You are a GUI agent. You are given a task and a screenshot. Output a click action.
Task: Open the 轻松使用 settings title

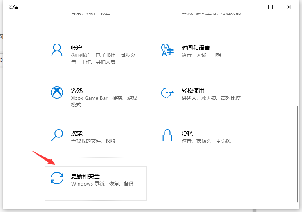tap(193, 91)
